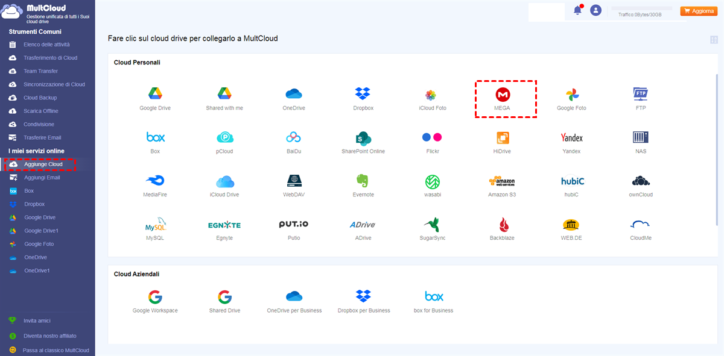Add WEB.DE cloud

(x=571, y=225)
